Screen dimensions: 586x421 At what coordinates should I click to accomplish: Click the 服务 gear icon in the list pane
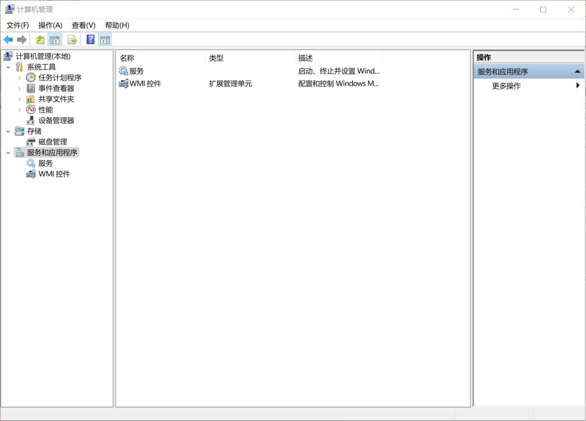click(123, 71)
